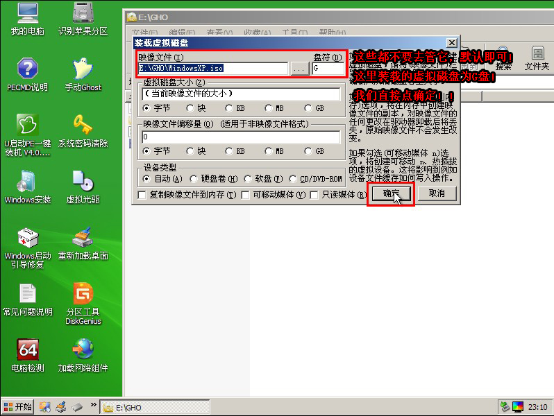The width and height of the screenshot is (554, 416).
Task: Click 确定 to mount virtual disk
Action: tap(391, 193)
